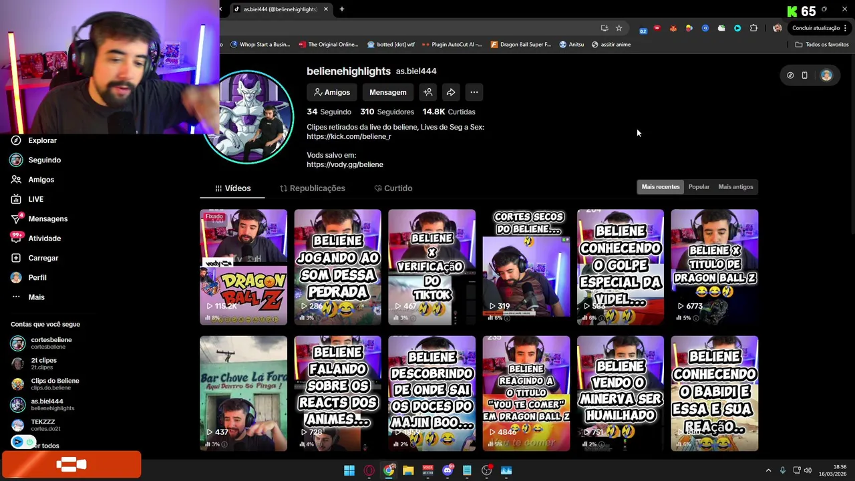The width and height of the screenshot is (855, 481).
Task: Open Atividade notifications
Action: pyautogui.click(x=35, y=238)
